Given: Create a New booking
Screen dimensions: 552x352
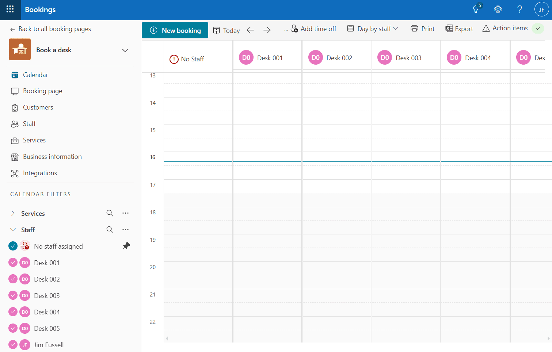Looking at the screenshot, I should [175, 30].
